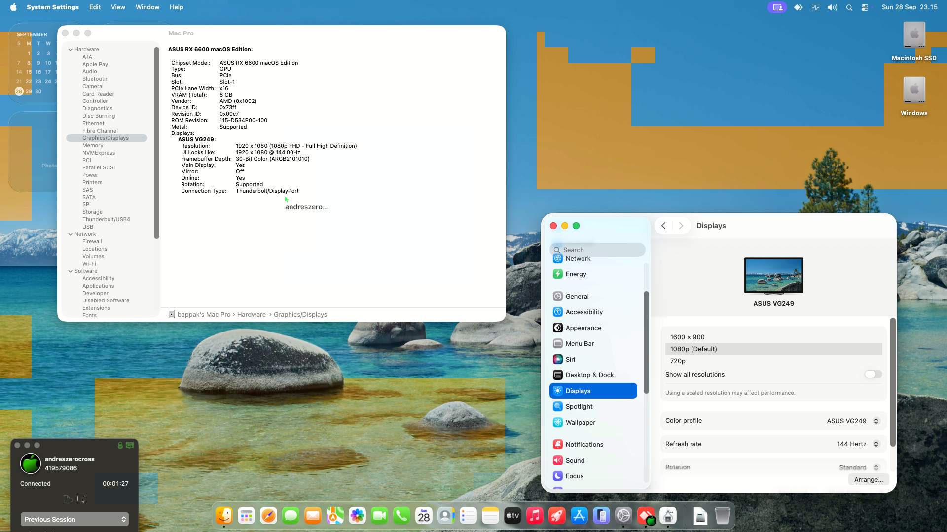The width and height of the screenshot is (947, 532).
Task: Open Macintosh SSD drive on desktop
Action: tap(914, 41)
